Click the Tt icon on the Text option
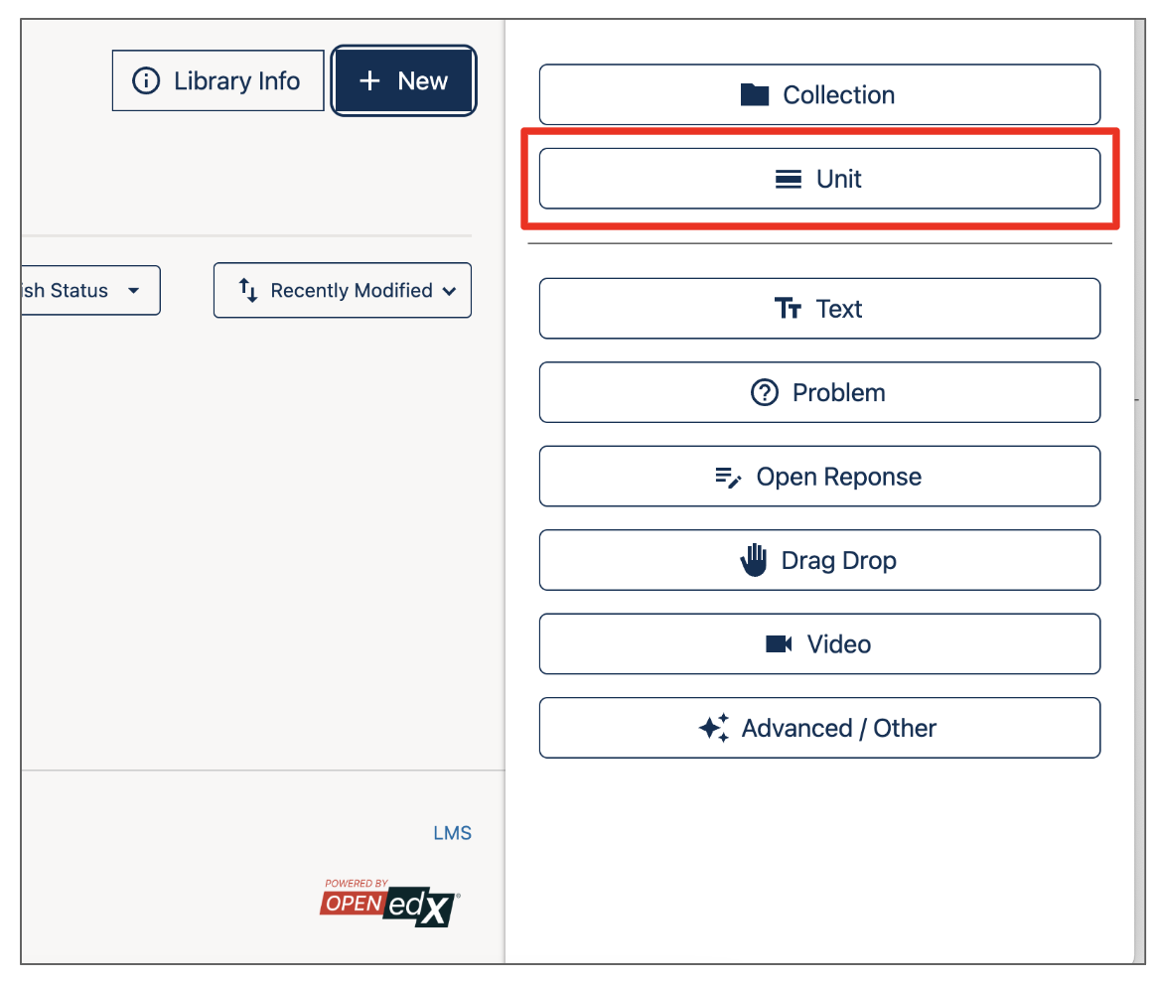The image size is (1154, 984). coord(788,309)
